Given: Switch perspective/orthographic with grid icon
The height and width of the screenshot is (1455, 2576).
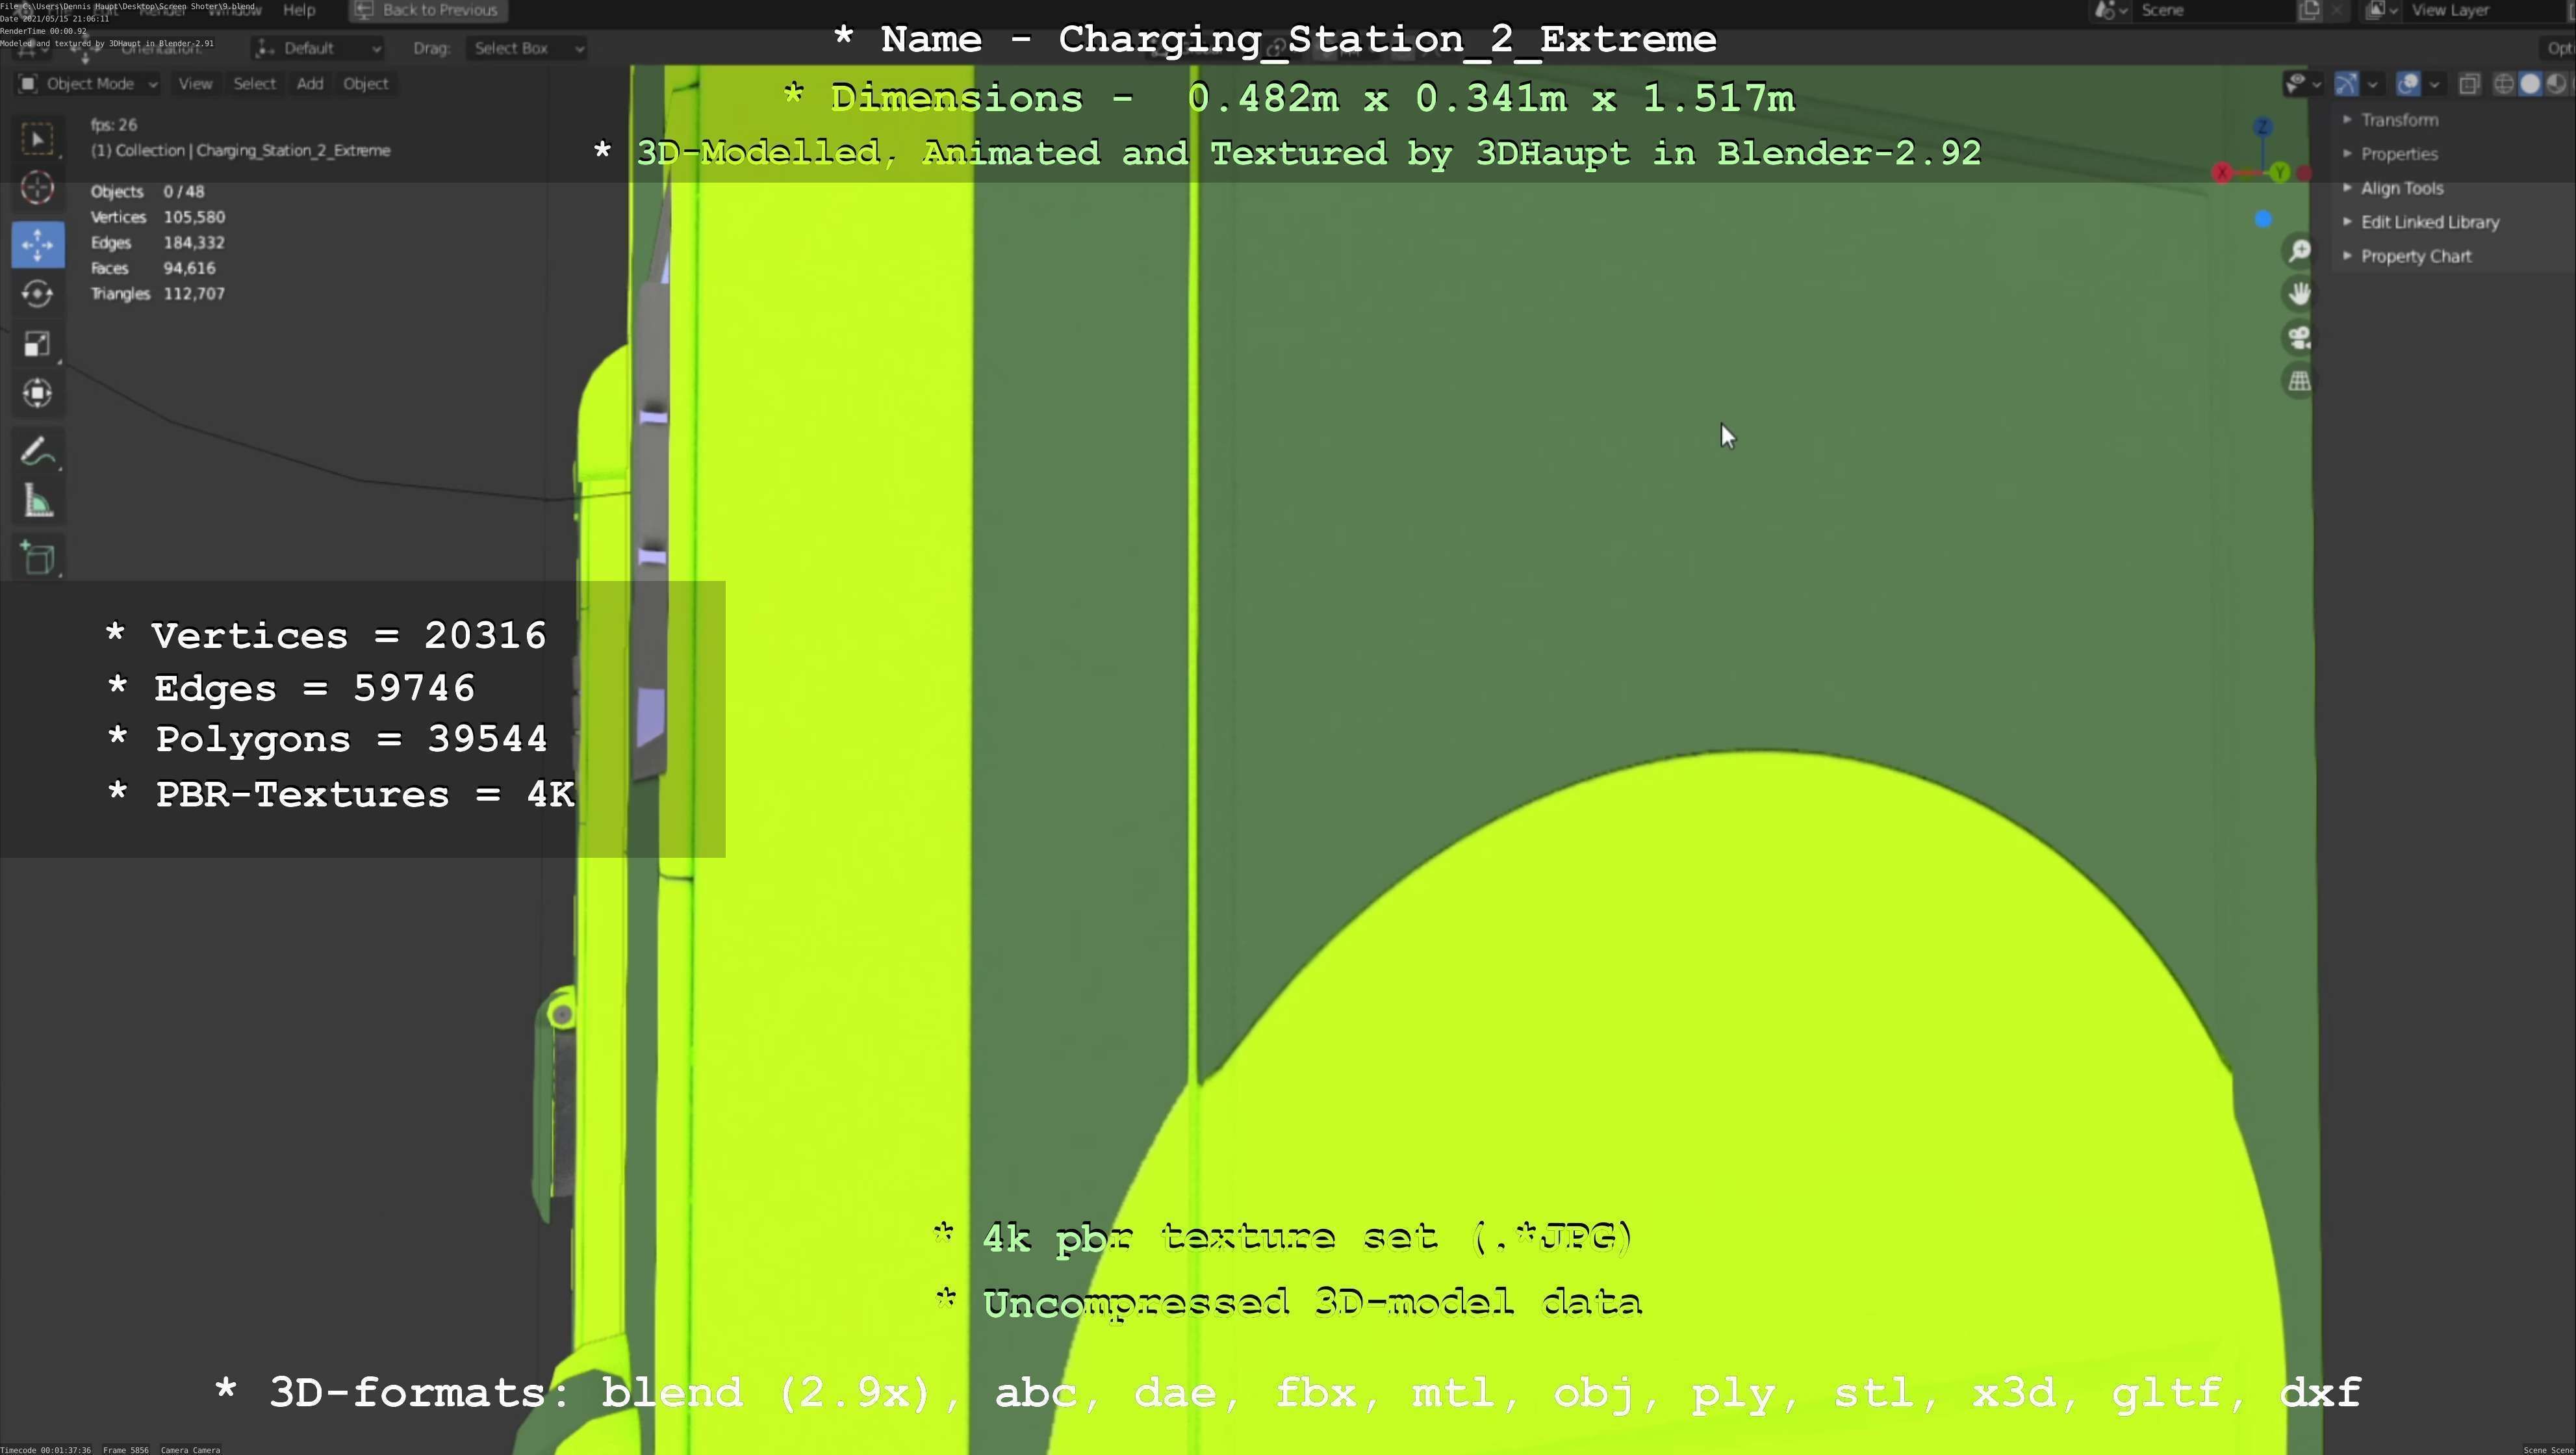Looking at the screenshot, I should (x=2299, y=381).
